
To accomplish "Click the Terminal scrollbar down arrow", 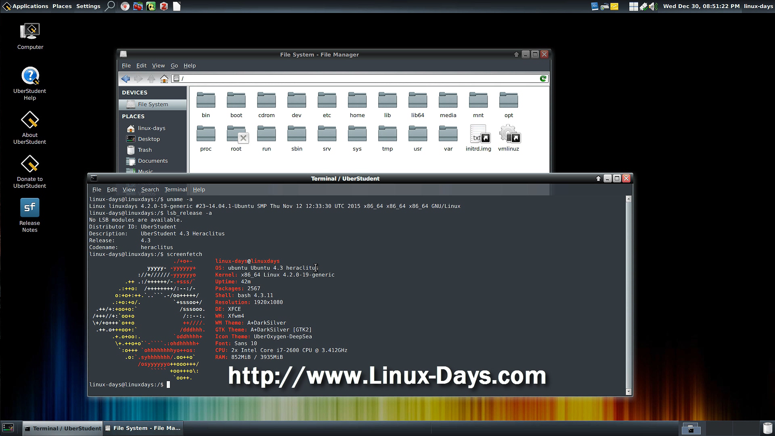I will pos(628,392).
